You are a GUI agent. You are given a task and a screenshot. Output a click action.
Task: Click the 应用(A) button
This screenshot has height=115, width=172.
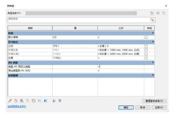coord(159,107)
